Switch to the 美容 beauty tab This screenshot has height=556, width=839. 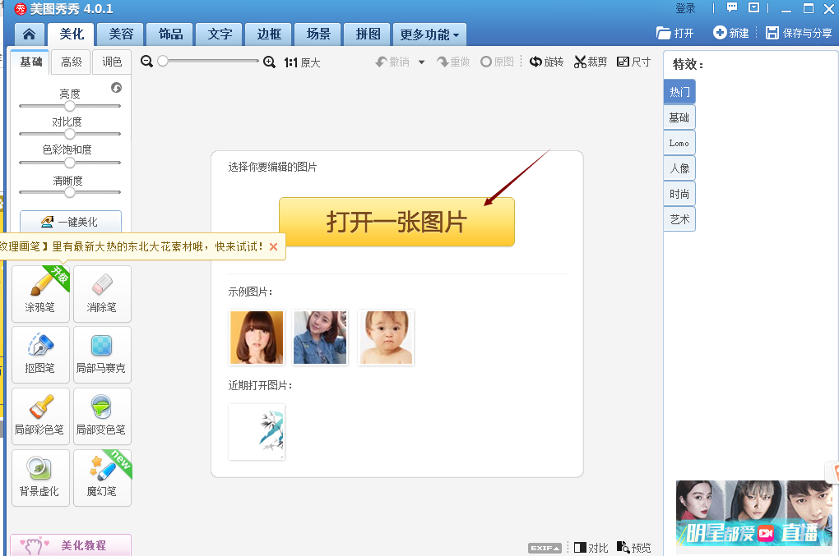pyautogui.click(x=121, y=34)
